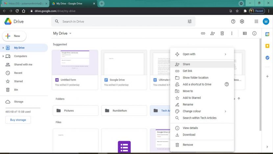This screenshot has width=273, height=154.
Task: Open Google Calendar side panel icon
Action: (267, 34)
